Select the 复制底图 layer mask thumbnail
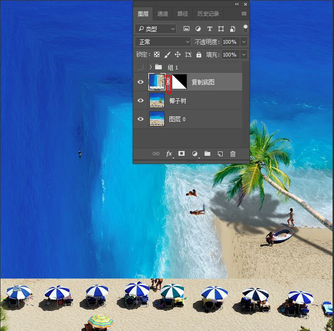 [x=179, y=82]
